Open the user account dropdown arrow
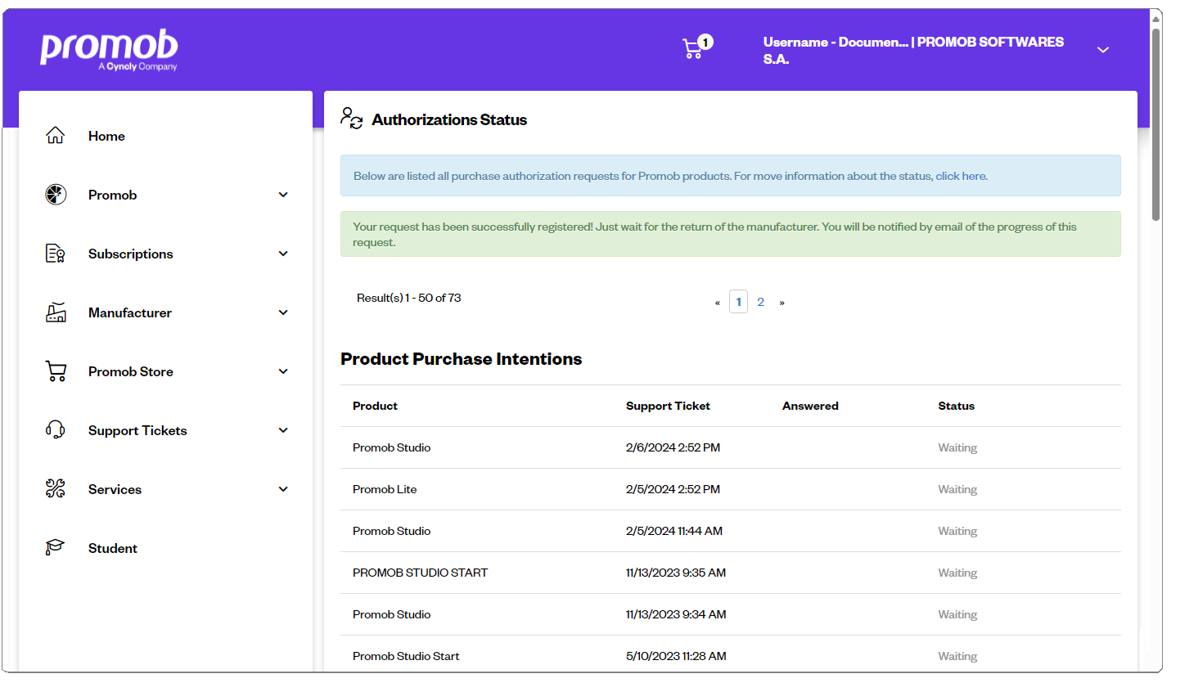The width and height of the screenshot is (1180, 683). [x=1103, y=50]
